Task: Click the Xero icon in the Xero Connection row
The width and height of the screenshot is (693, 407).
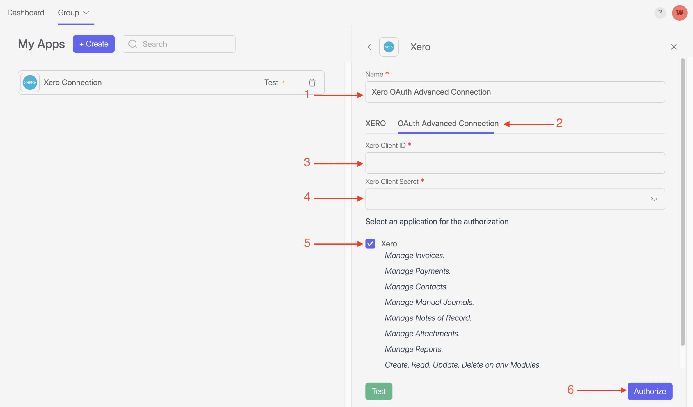Action: coord(30,82)
